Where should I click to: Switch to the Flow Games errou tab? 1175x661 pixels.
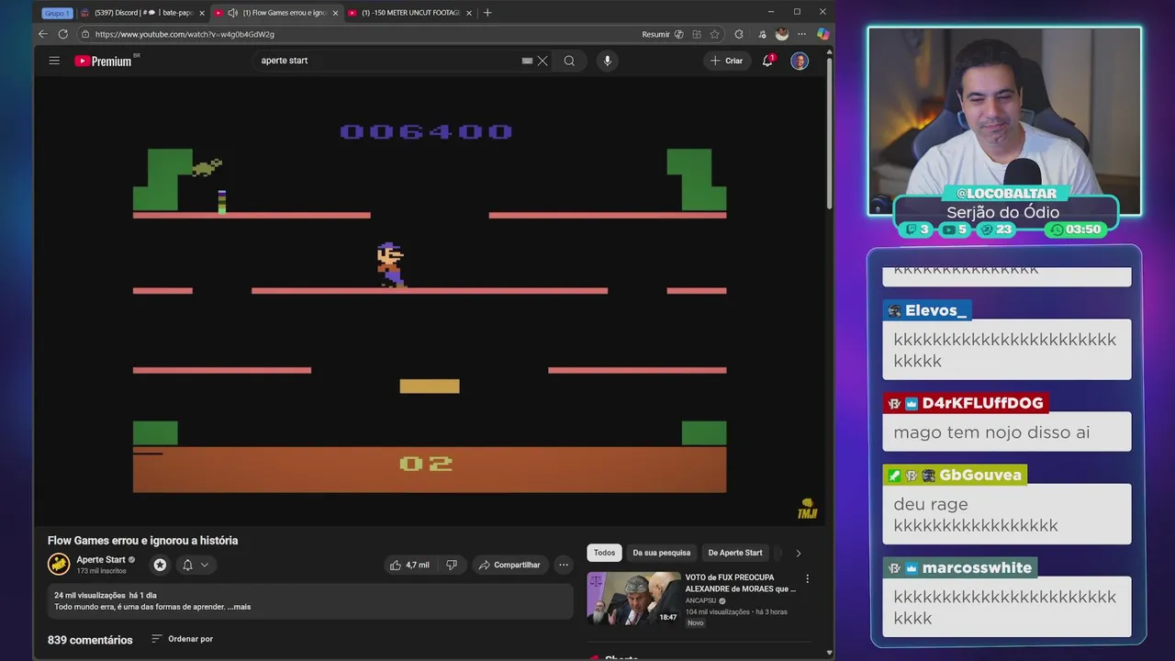276,13
